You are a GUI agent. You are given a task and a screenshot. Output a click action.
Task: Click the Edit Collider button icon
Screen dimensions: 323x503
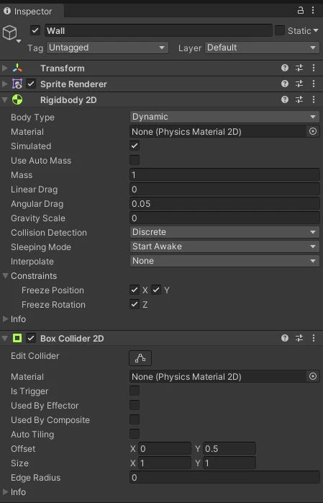[x=140, y=358]
